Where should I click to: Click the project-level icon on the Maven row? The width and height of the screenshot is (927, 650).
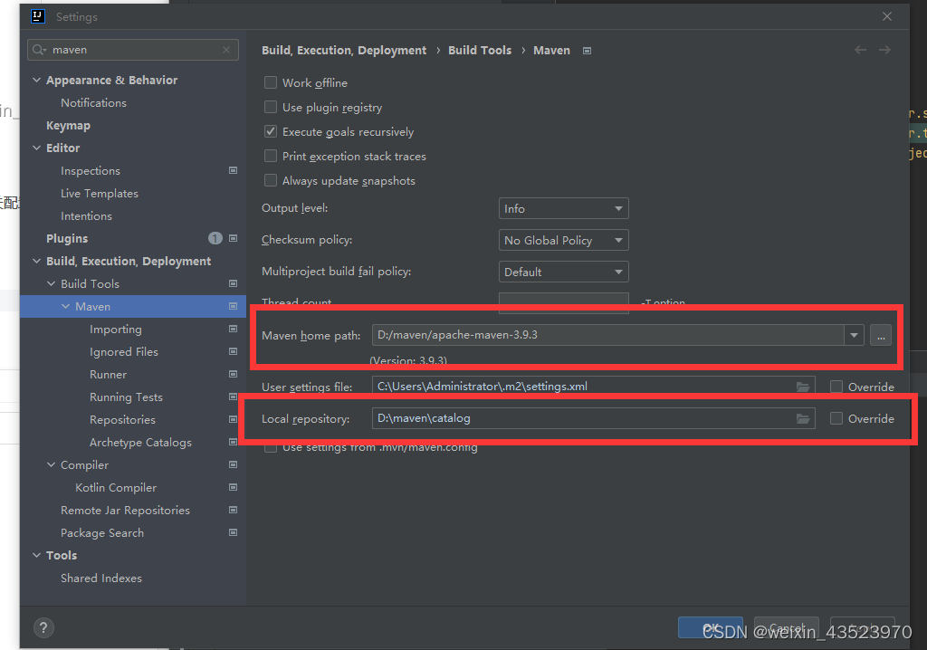(x=233, y=306)
